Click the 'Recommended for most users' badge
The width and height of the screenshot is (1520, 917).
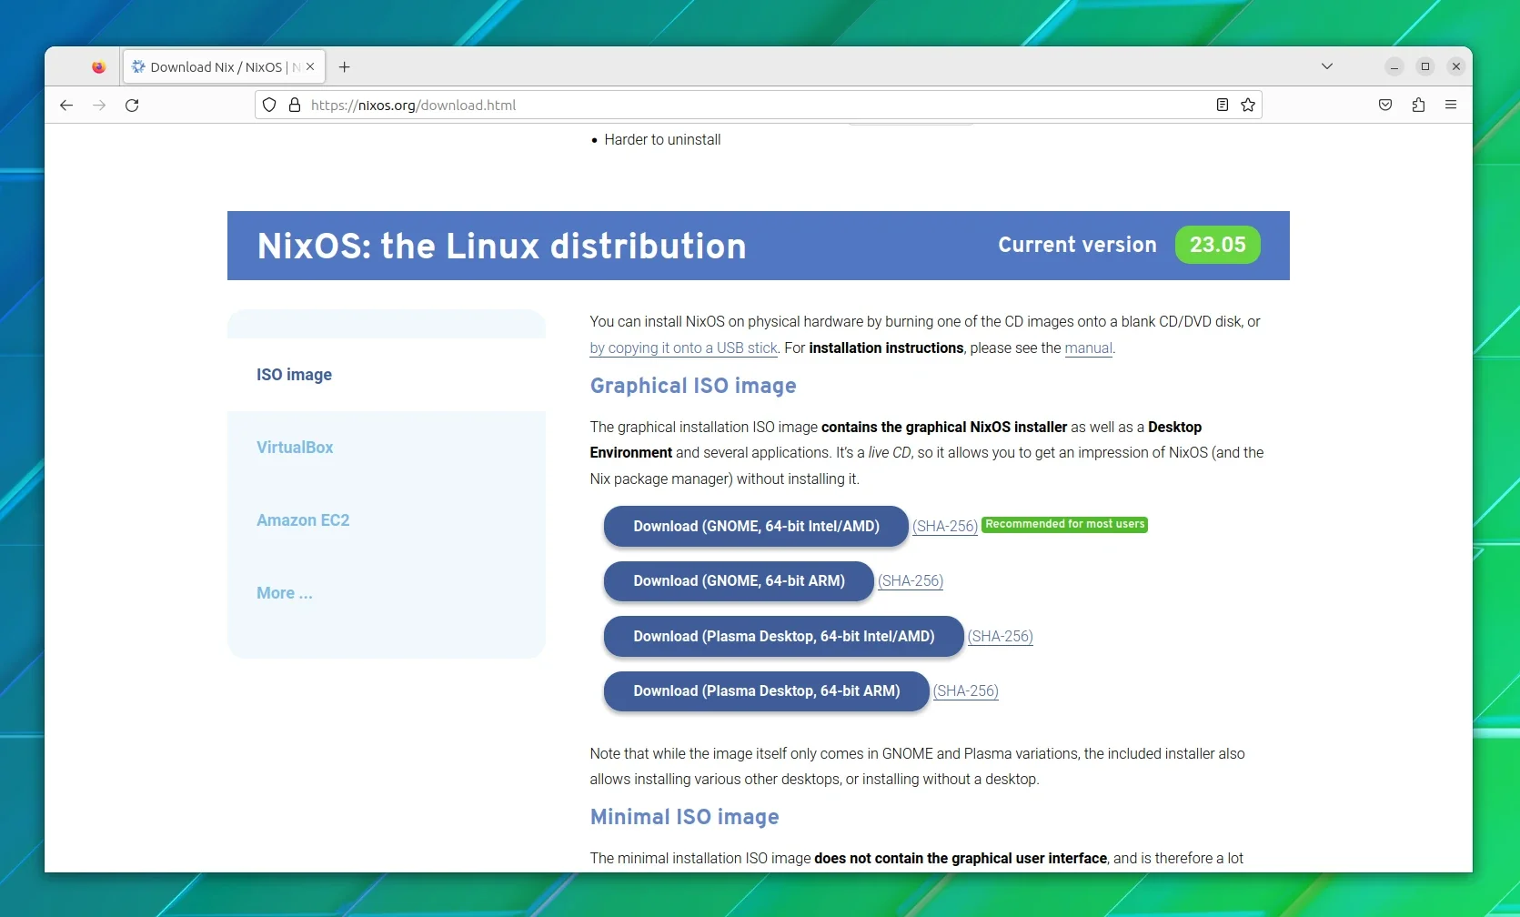pos(1065,524)
